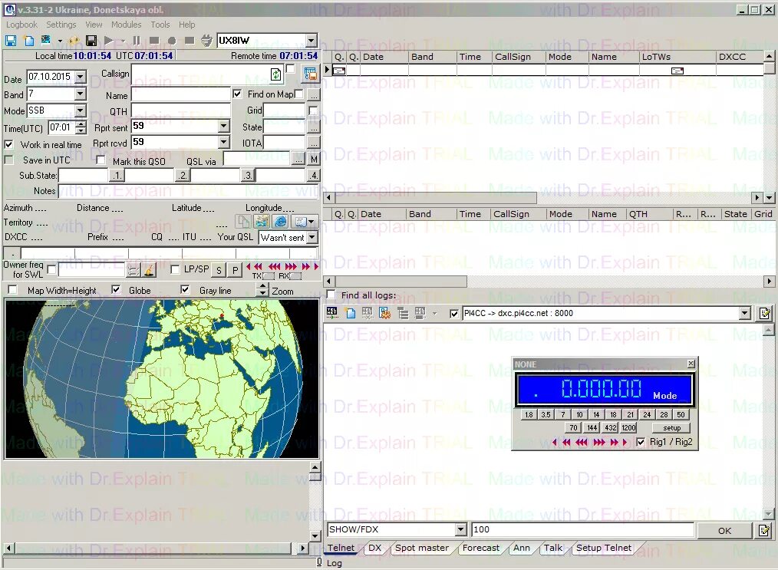Click the map image icon near Your QSL
Viewport: 778px width, 570px height.
[261, 220]
